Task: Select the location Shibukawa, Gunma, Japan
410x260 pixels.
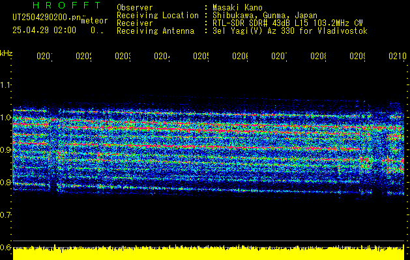Action: [x=265, y=16]
